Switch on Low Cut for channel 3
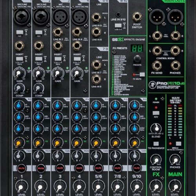 click(58, 59)
